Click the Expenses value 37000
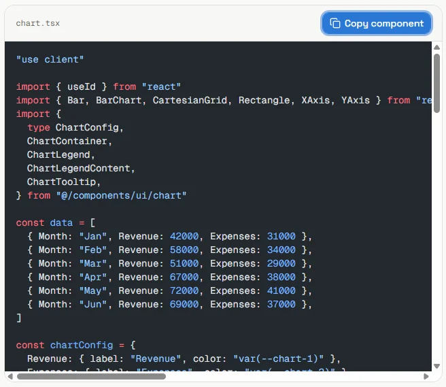Screen dimensions: 446x387 (281, 304)
